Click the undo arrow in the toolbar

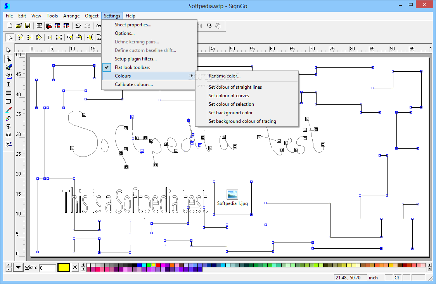[x=78, y=26]
